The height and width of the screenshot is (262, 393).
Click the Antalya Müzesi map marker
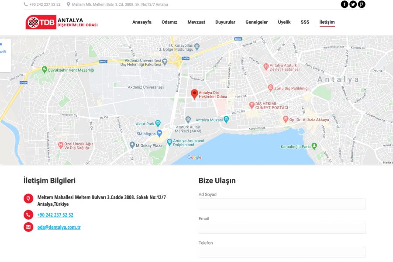(188, 120)
